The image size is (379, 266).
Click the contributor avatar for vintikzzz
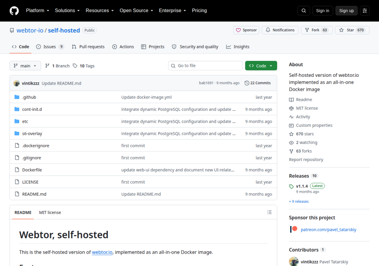(294, 262)
